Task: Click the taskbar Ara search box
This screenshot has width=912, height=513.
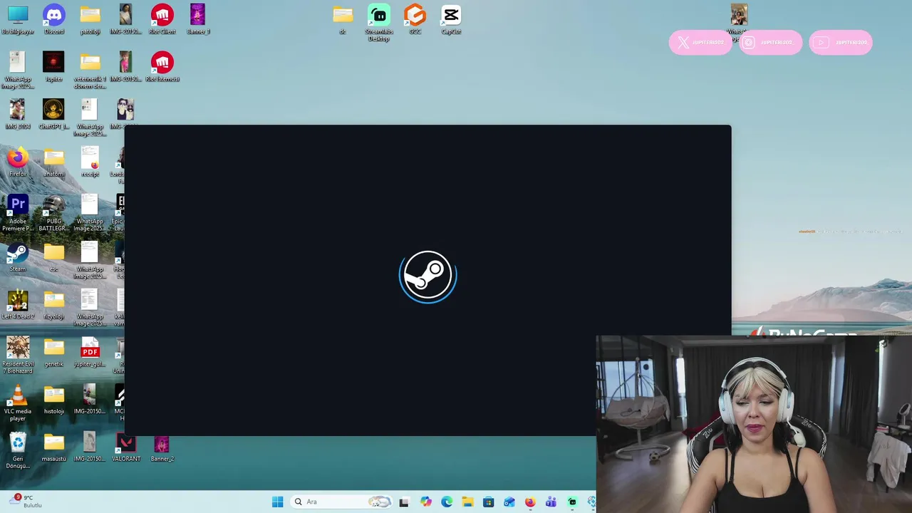Action: [343, 502]
